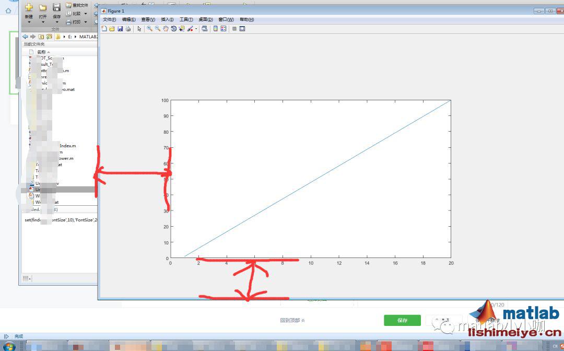Image resolution: width=564 pixels, height=351 pixels.
Task: Go back with the blue left arrow in folder bar
Action: click(x=25, y=37)
